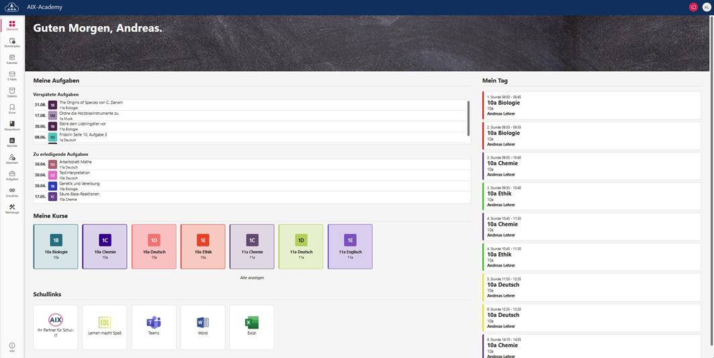Go to E-Mails in the sidebar

[12, 76]
